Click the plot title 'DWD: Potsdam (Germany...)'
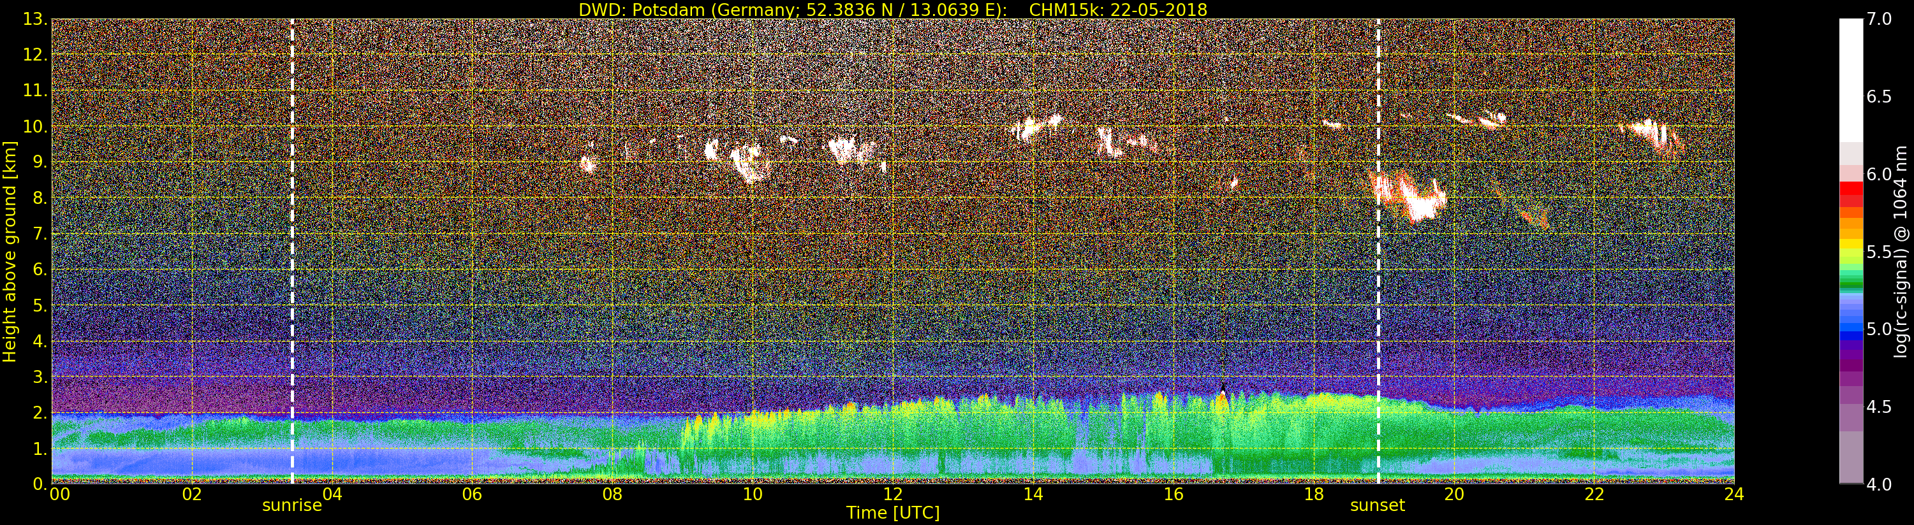1914x525 pixels. click(893, 10)
